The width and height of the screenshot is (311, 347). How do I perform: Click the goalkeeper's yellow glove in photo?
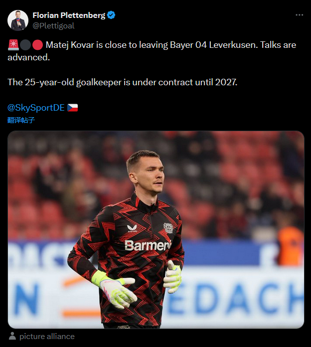point(114,290)
